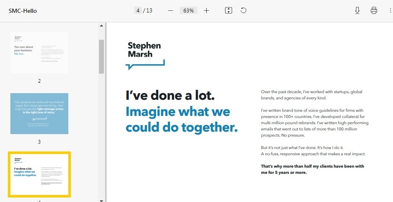Select the highlighted page 4 thumbnail
The width and height of the screenshot is (393, 202).
[x=39, y=174]
